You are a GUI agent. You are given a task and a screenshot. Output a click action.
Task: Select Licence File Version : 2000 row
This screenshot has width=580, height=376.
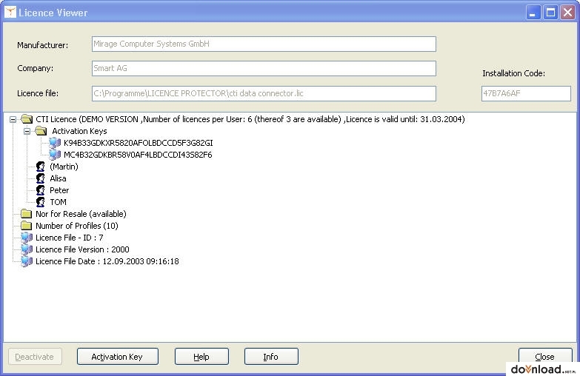(x=82, y=249)
